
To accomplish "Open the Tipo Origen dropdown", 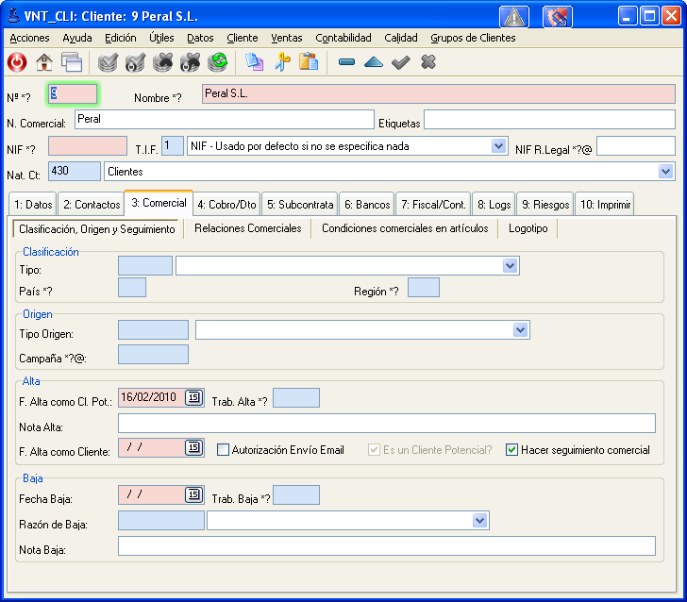I will pyautogui.click(x=520, y=330).
